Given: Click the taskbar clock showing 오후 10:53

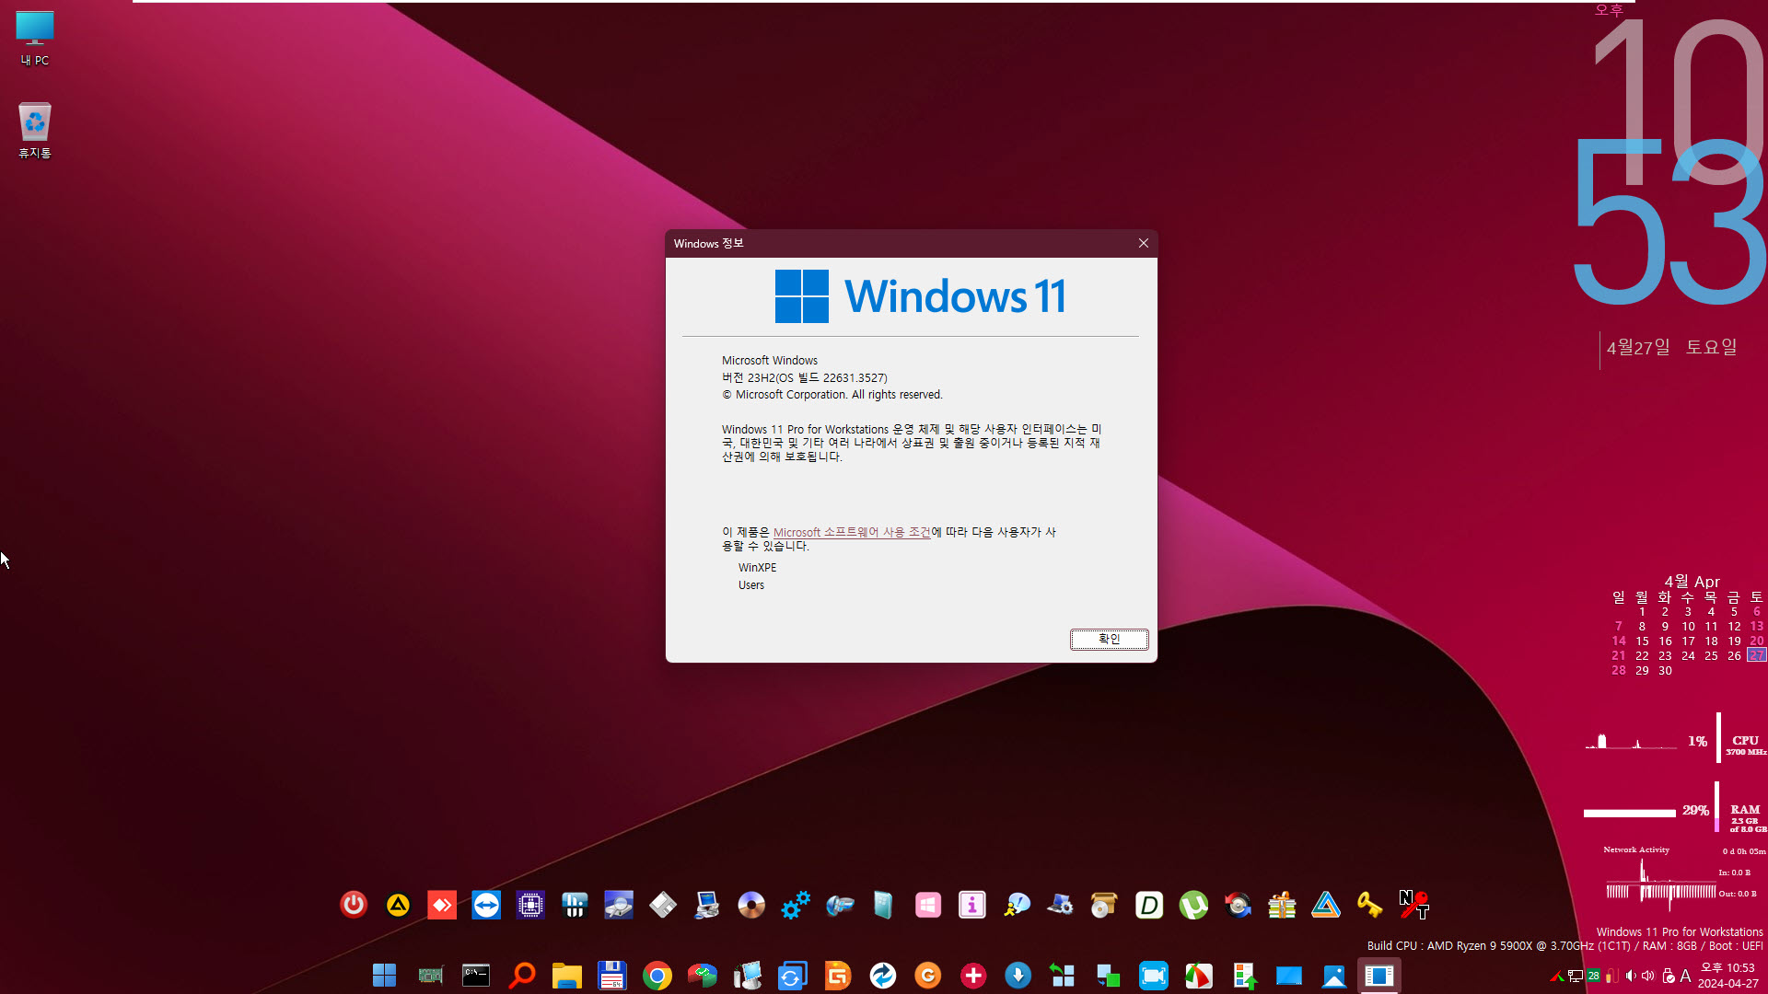Looking at the screenshot, I should pyautogui.click(x=1727, y=976).
